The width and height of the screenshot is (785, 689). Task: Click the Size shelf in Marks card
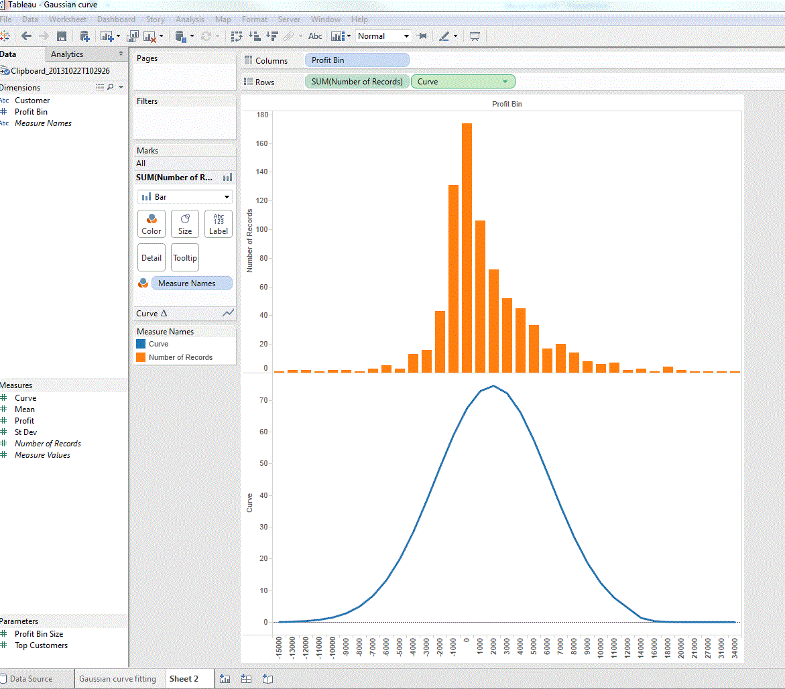coord(184,223)
